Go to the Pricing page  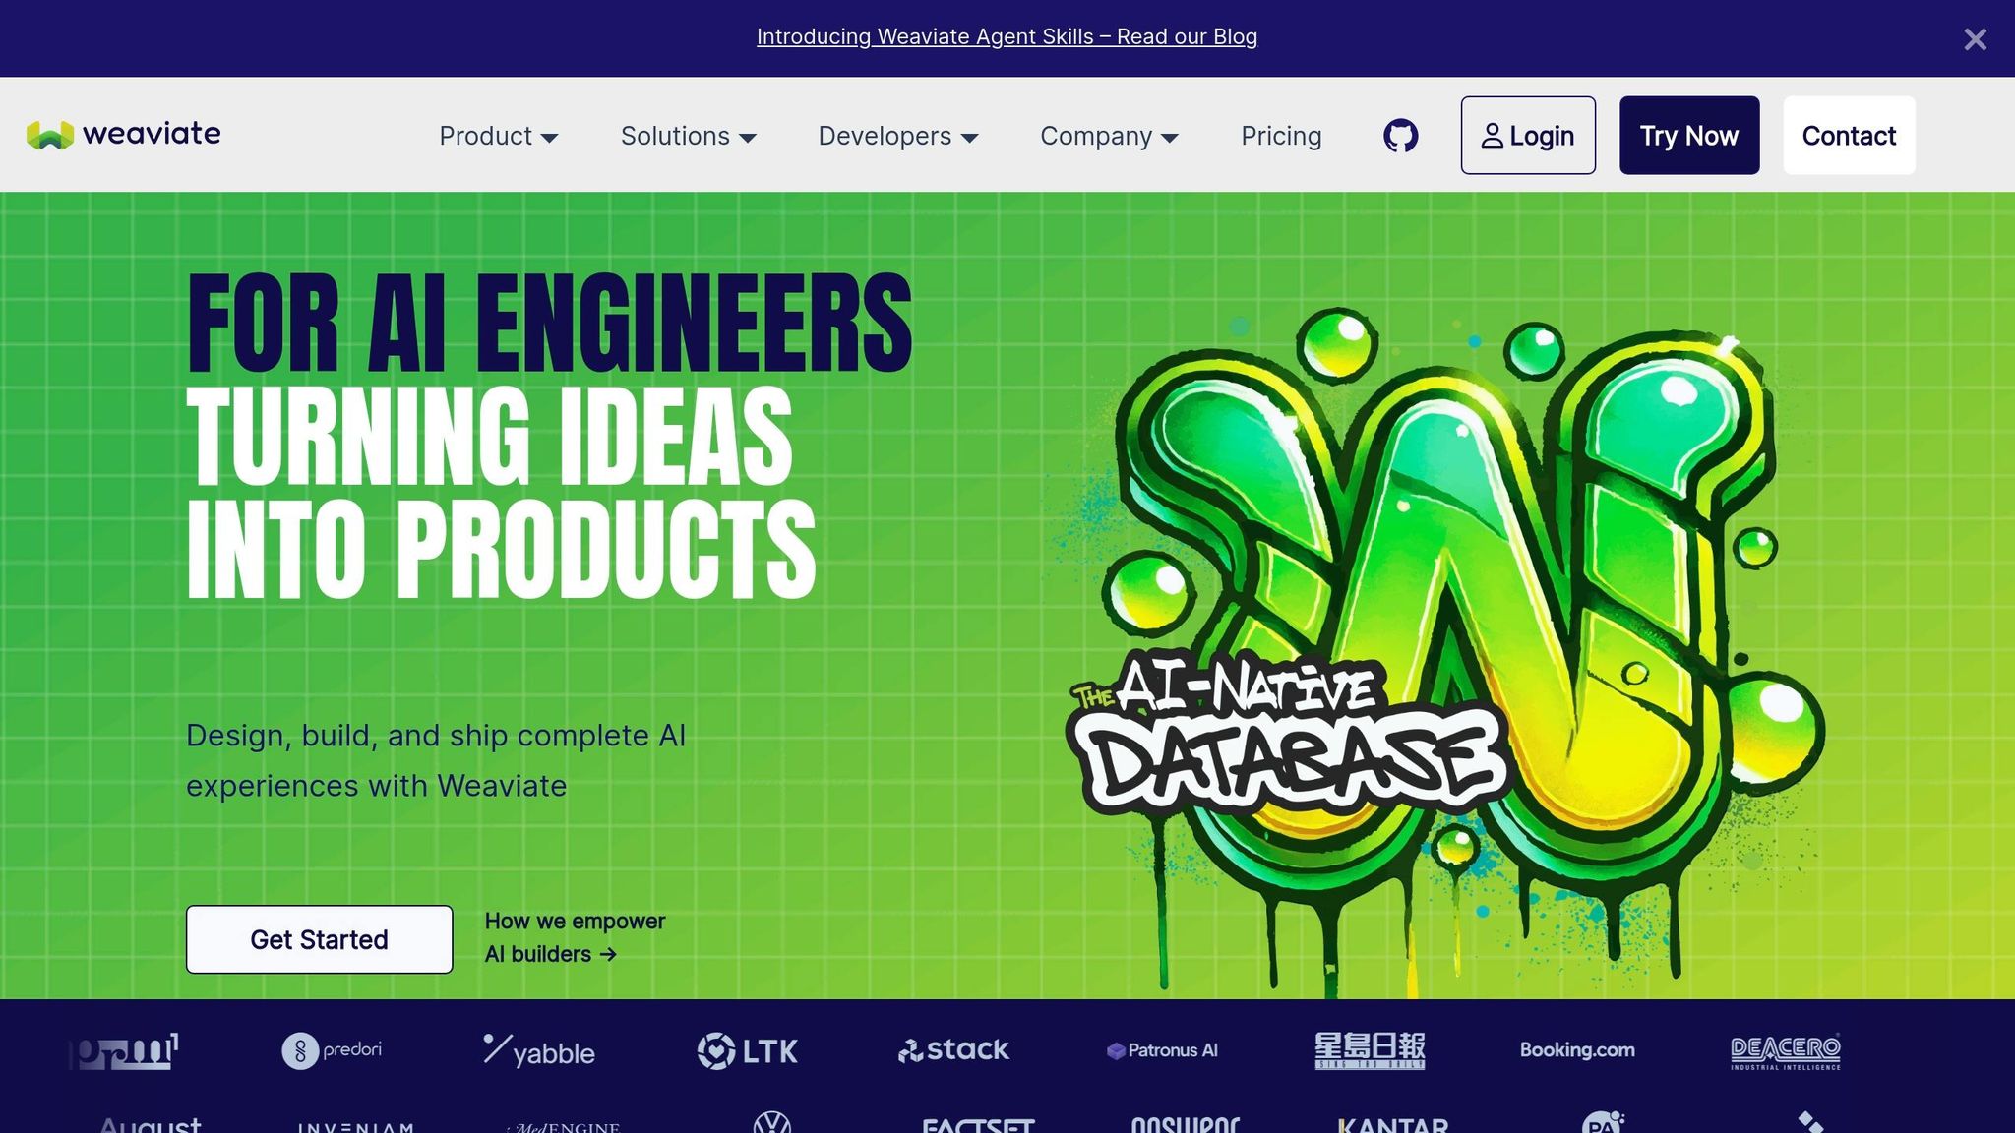pos(1281,136)
